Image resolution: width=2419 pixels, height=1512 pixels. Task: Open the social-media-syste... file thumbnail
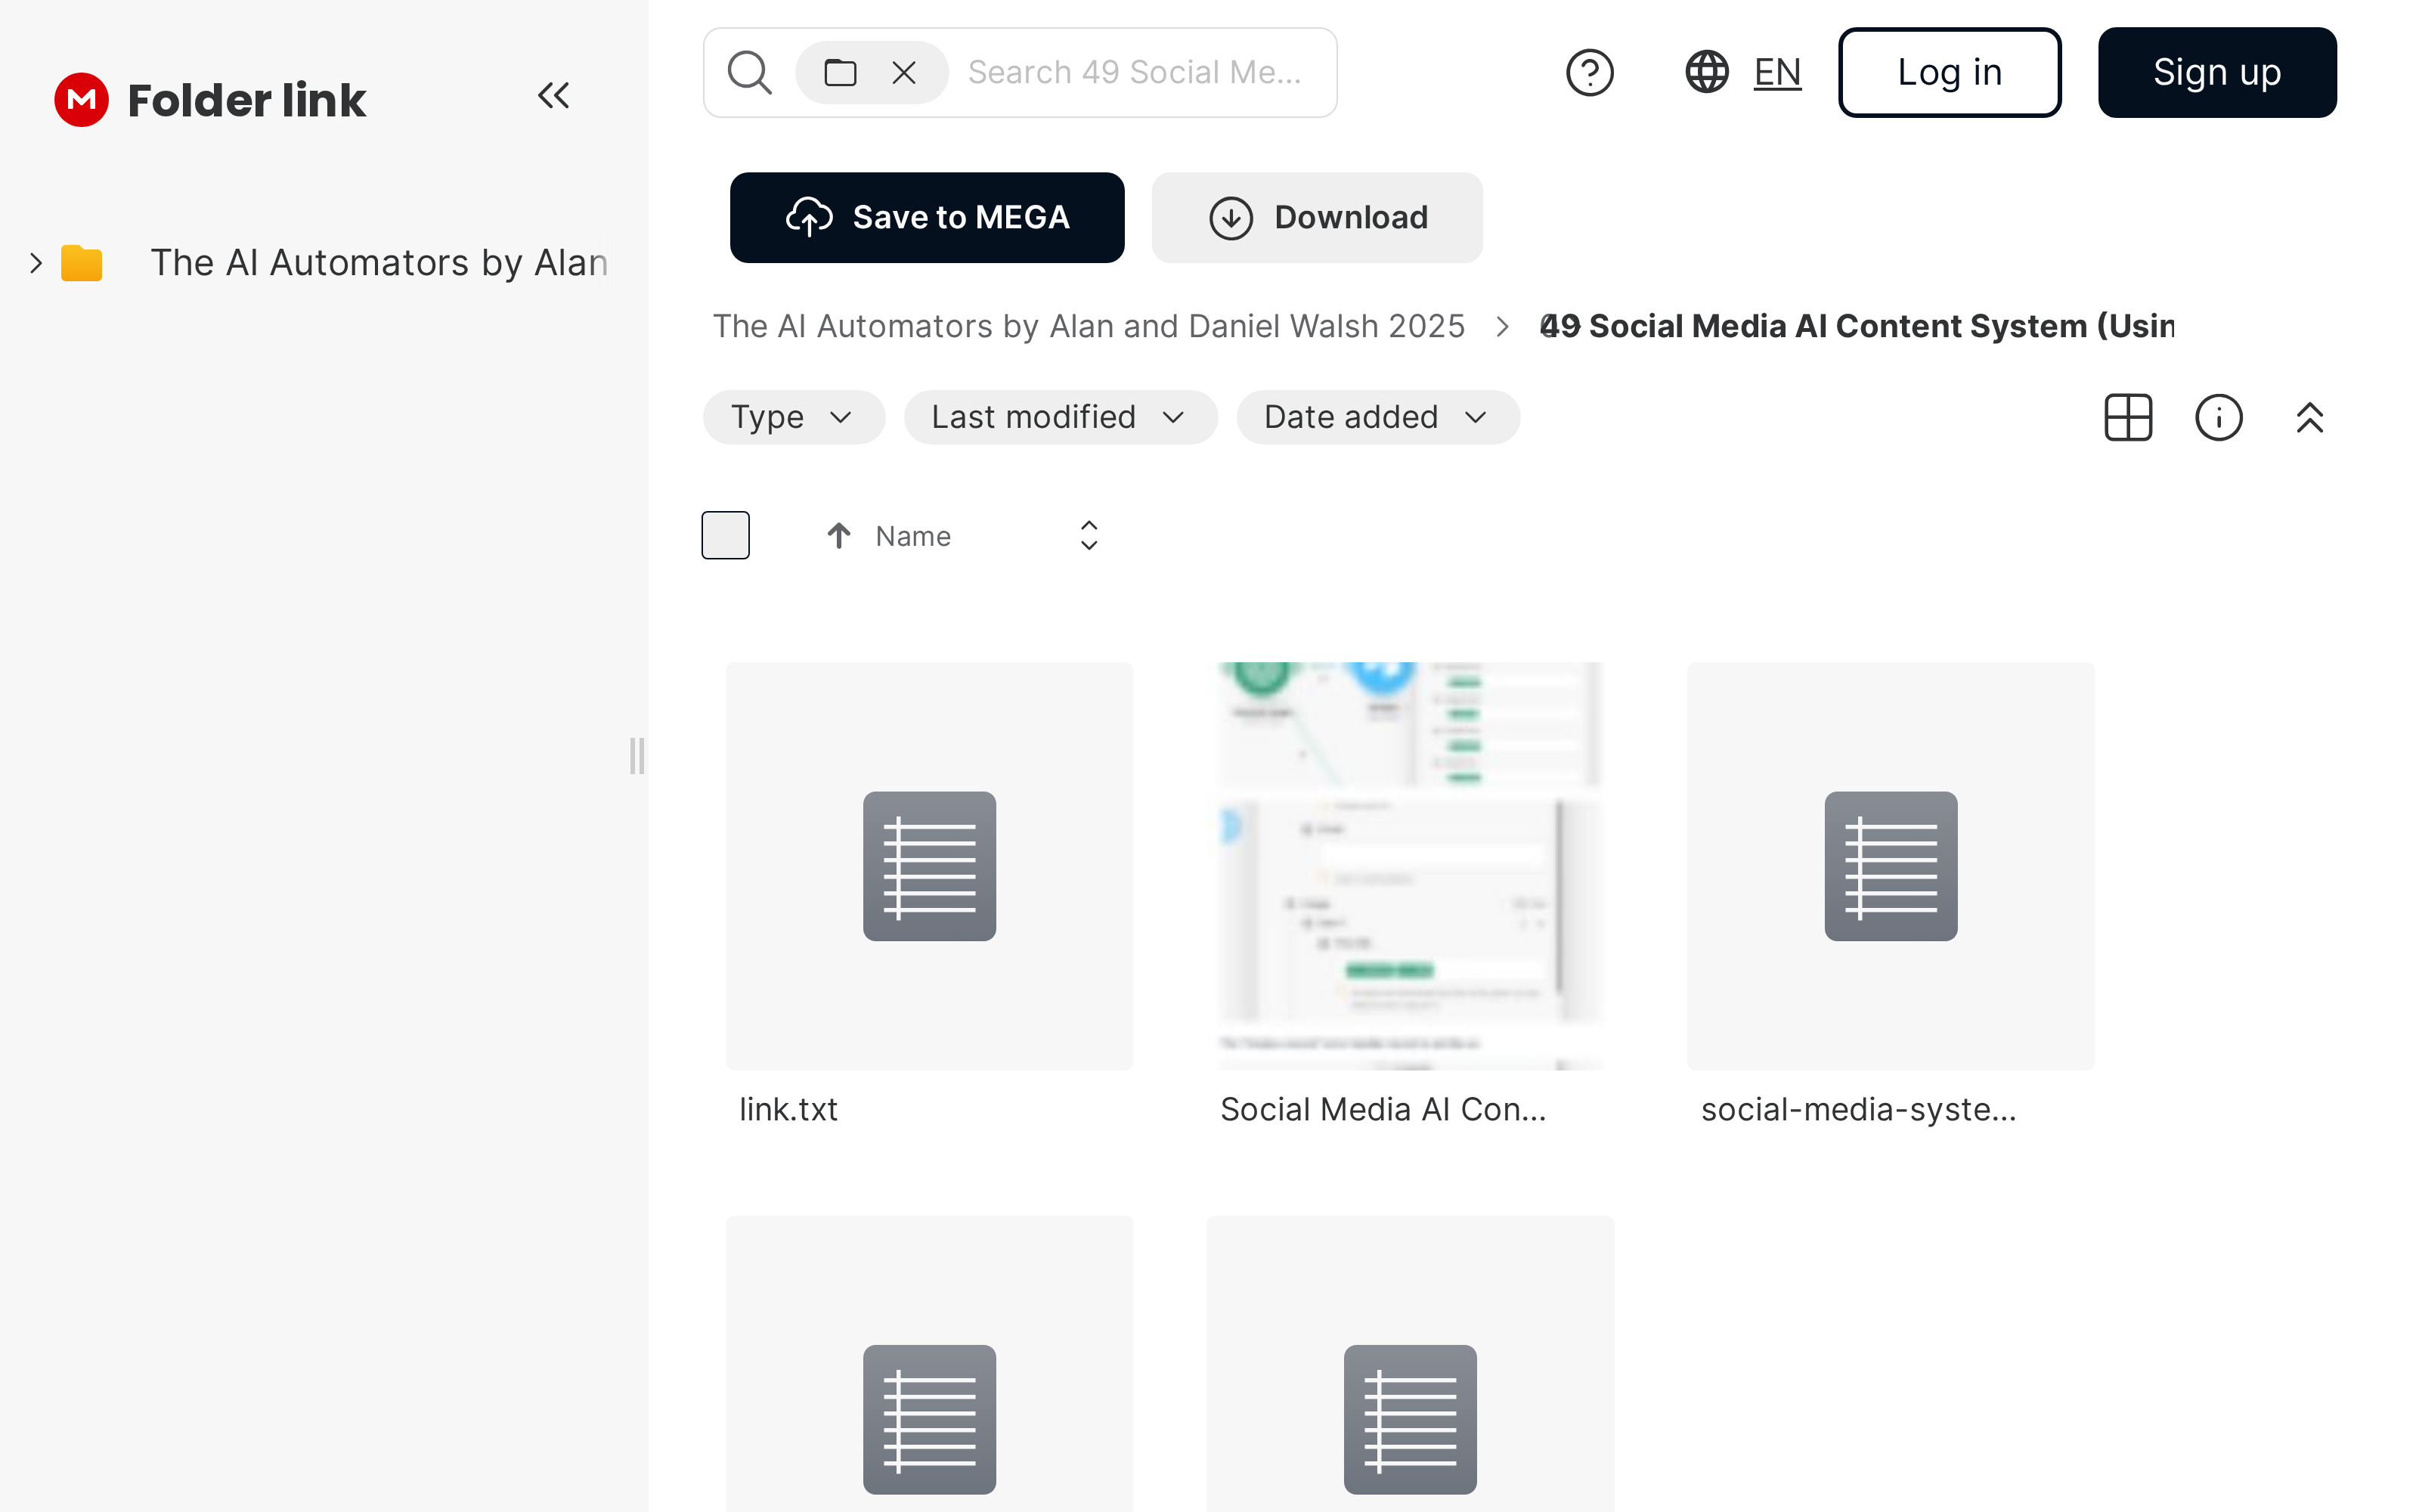(1891, 866)
